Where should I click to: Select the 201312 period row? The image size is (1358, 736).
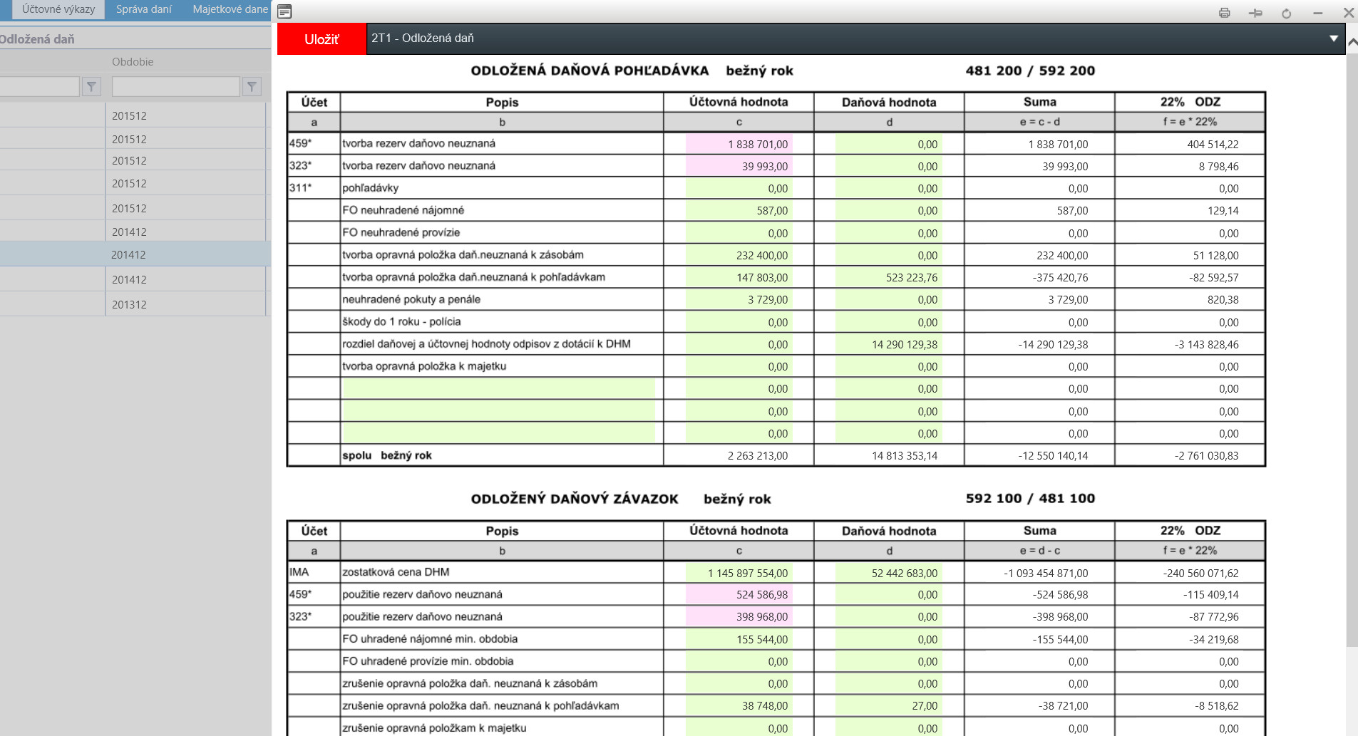[135, 304]
